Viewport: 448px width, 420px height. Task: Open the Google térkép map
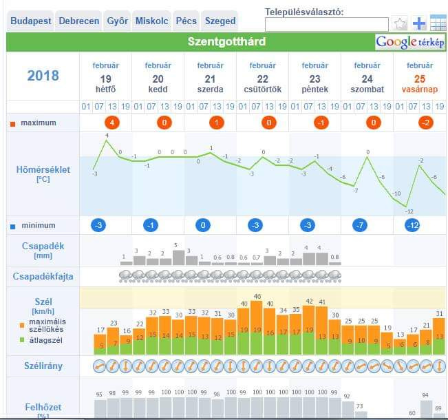(410, 42)
